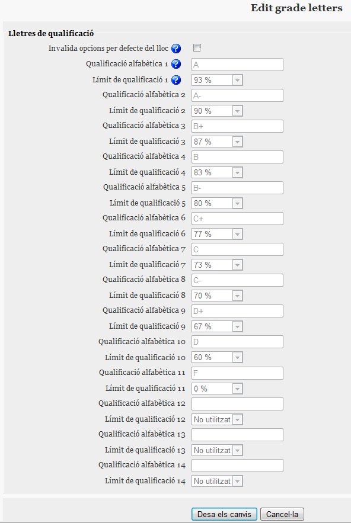Viewport: 351px width, 523px height.
Task: Focus Qualificació alfabètica 3 field containing B+
Action: click(x=237, y=126)
